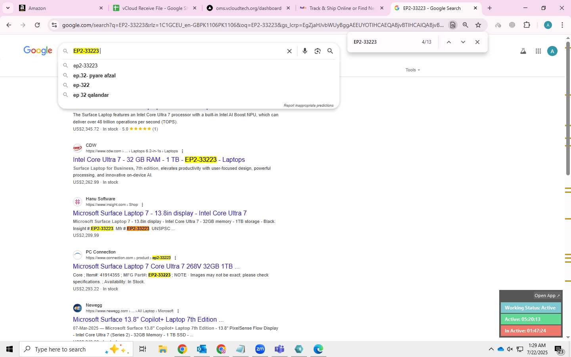571x357 pixels.
Task: Start voice search with the microphone
Action: pos(305,51)
